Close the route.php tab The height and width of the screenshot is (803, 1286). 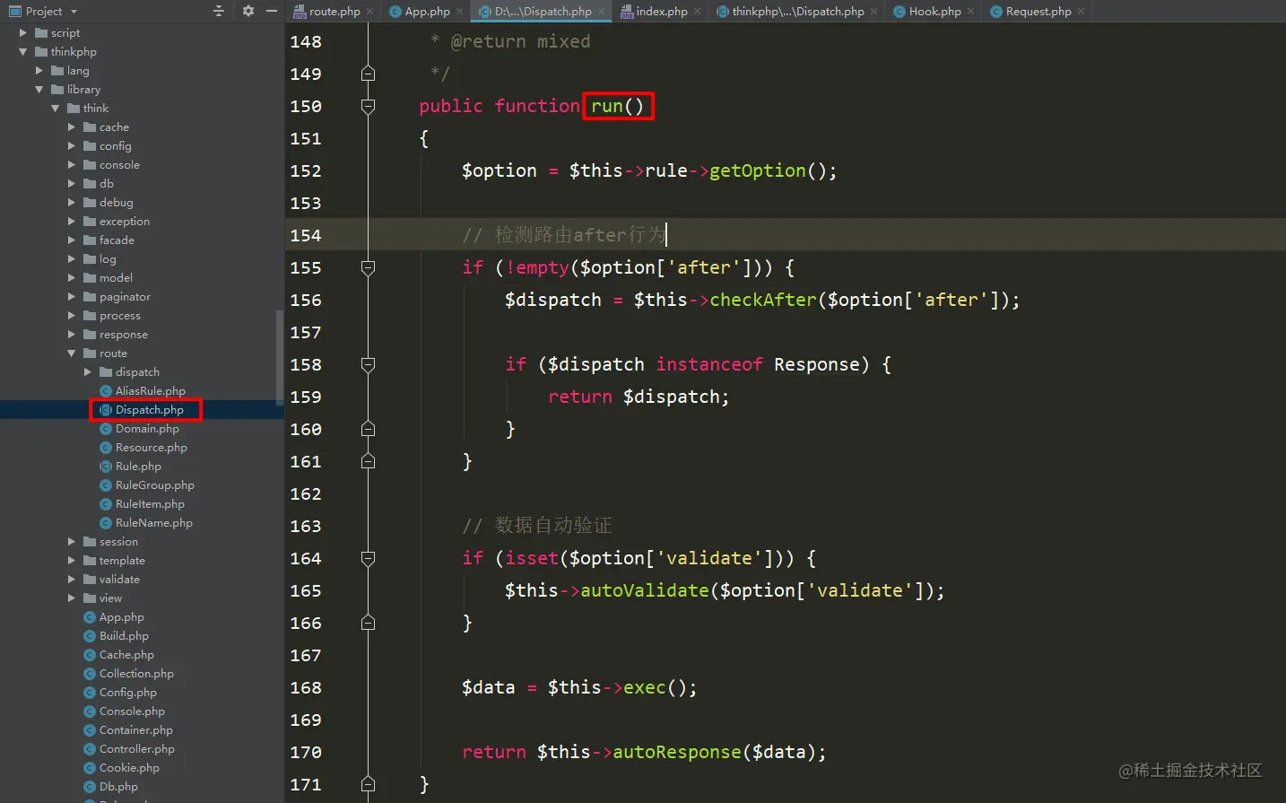370,12
